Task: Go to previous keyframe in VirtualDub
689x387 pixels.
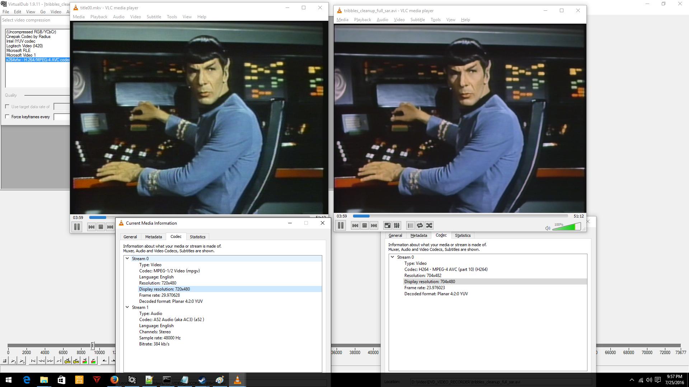Action: pos(67,361)
